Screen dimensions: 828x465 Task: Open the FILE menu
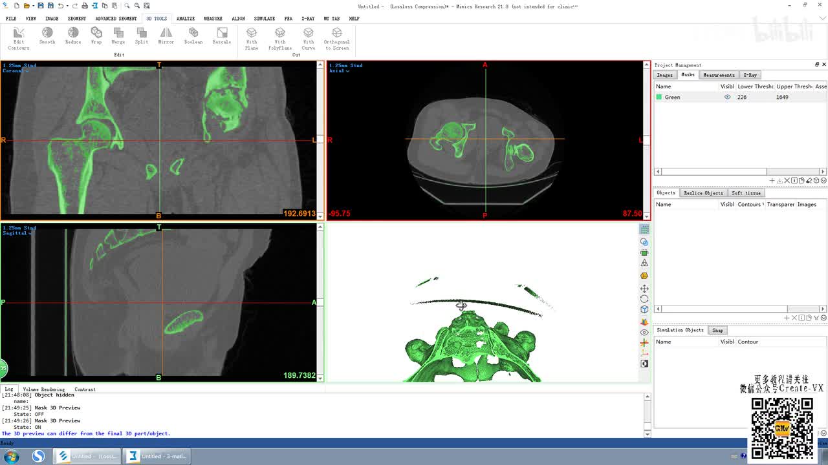pyautogui.click(x=11, y=19)
